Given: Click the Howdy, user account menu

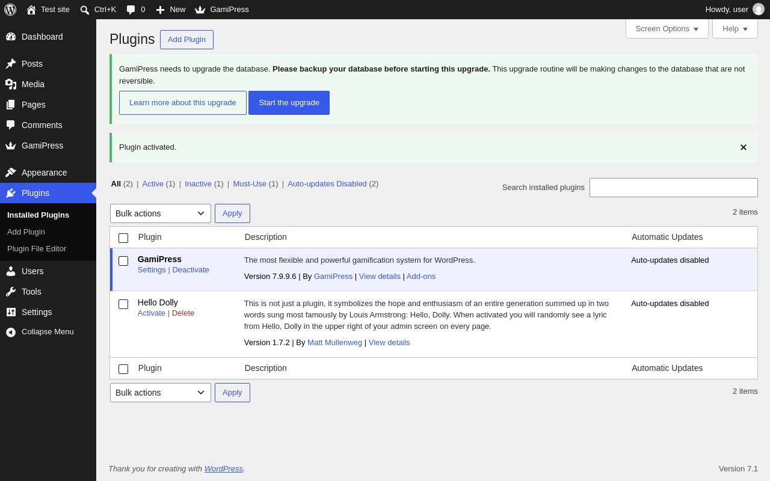Looking at the screenshot, I should (x=735, y=10).
